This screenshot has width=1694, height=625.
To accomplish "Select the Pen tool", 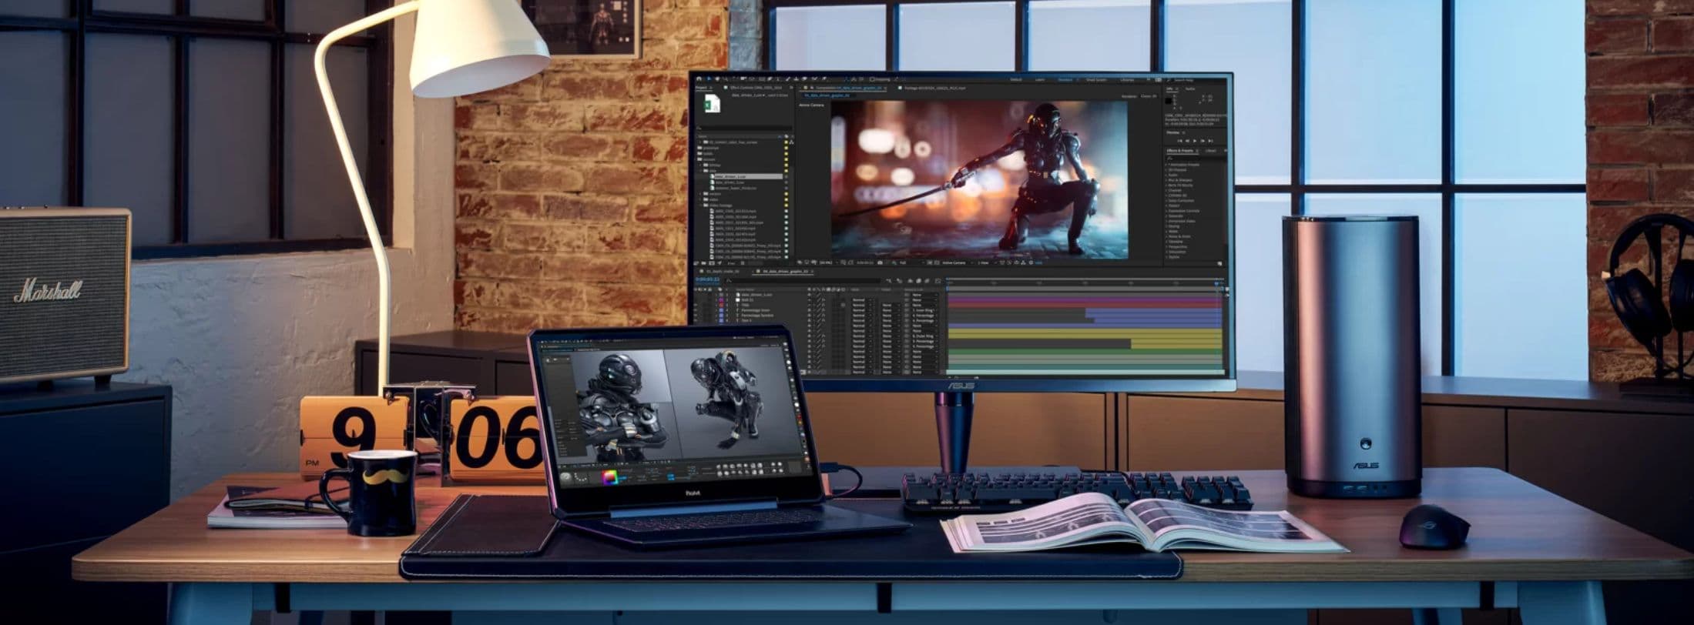I will click(x=770, y=79).
